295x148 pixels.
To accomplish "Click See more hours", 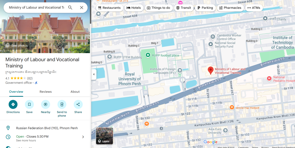I will (x=26, y=140).
